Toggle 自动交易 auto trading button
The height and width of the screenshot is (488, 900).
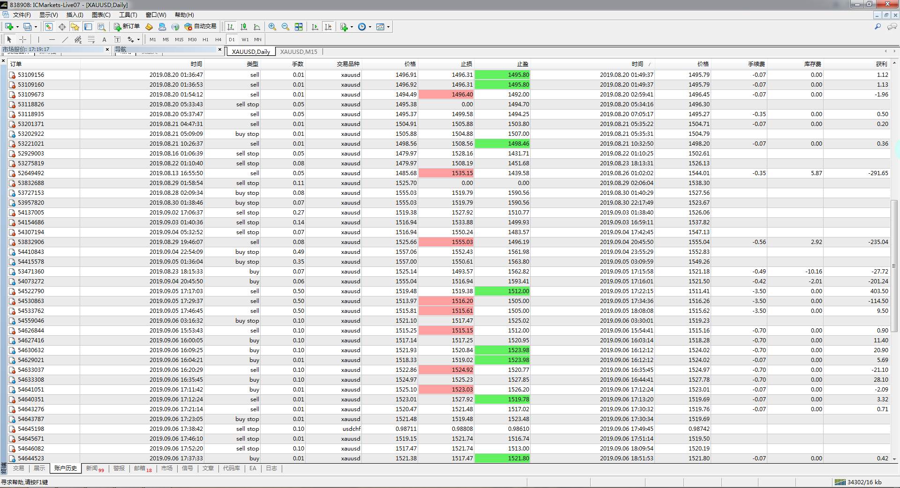point(201,27)
